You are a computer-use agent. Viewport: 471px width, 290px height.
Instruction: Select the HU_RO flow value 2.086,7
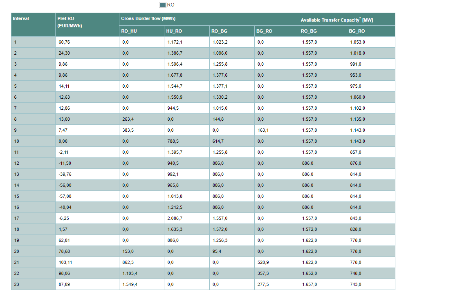coord(175,218)
